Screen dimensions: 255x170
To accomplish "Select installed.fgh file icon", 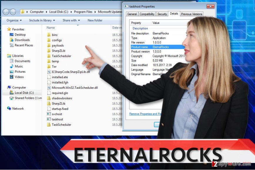I will 49,82.
